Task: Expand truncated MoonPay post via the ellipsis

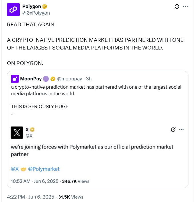Action: pos(13,113)
